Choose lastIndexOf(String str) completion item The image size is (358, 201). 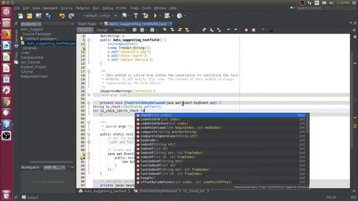221,161
